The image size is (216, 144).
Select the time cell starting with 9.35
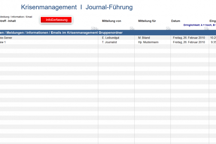(x=212, y=42)
